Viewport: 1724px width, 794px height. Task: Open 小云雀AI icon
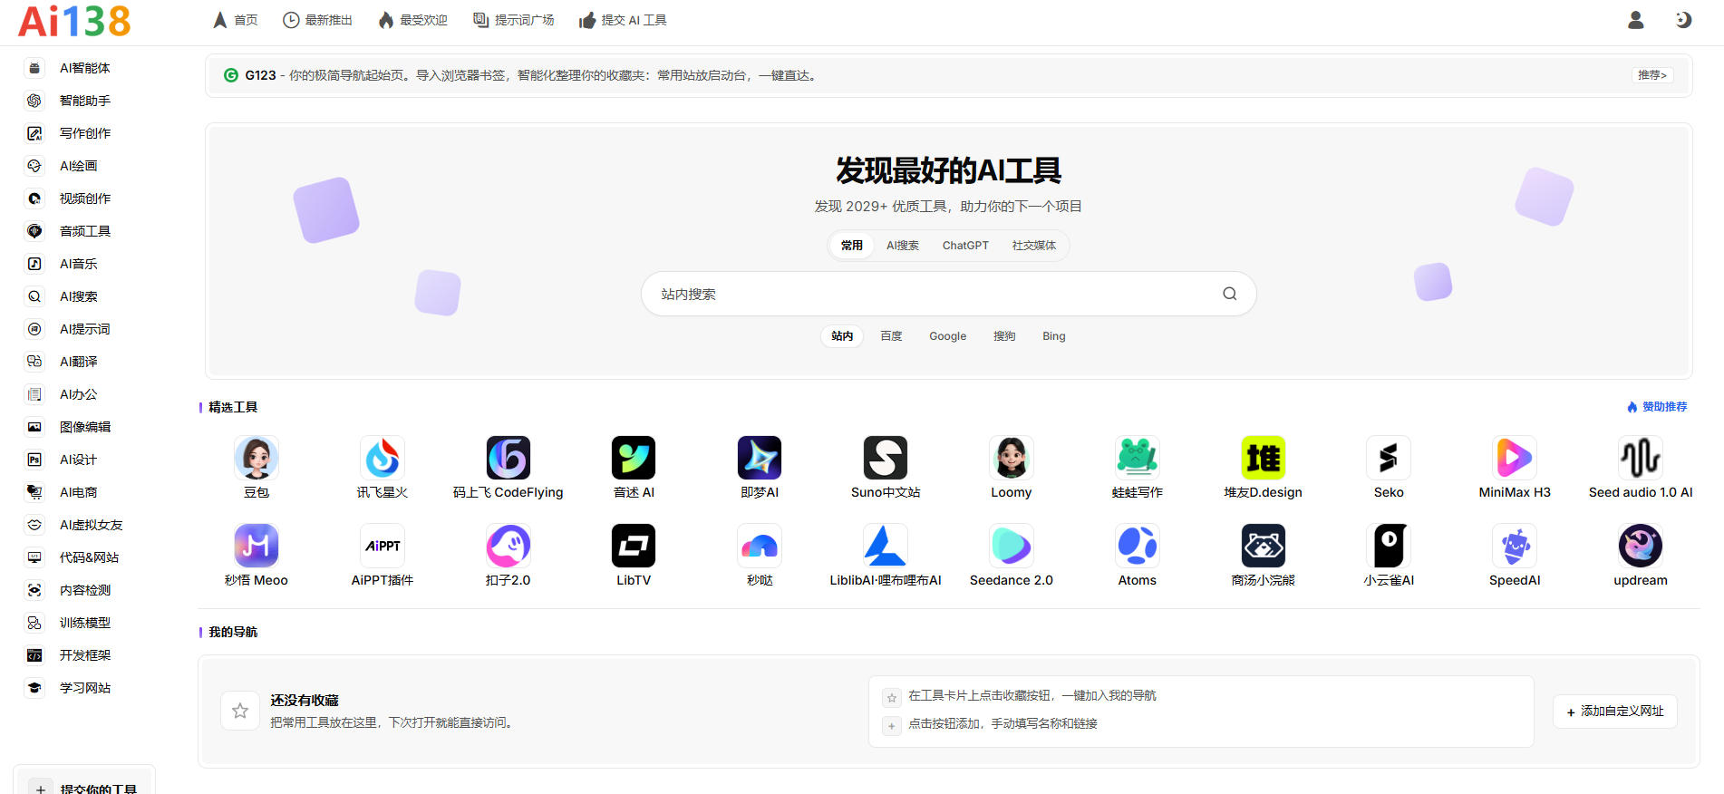tap(1389, 546)
